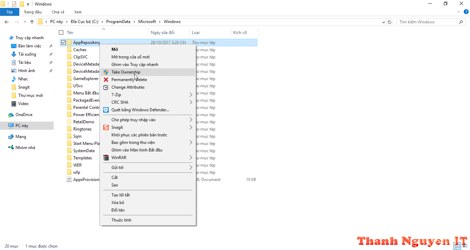Expand the ribbon with the chevron
Viewport: 470px width, 250px height.
coord(458,12)
